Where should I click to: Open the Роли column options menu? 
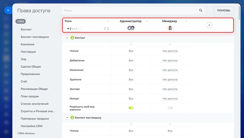(x=108, y=21)
